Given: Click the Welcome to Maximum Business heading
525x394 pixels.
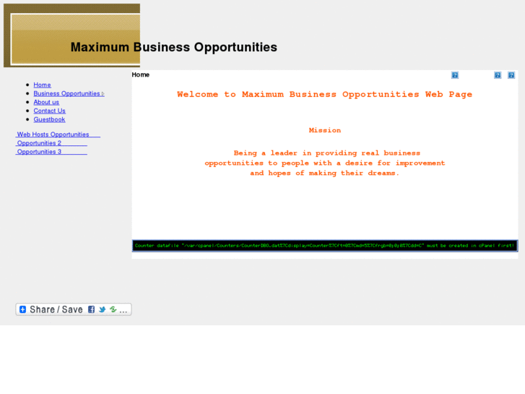Looking at the screenshot, I should pyautogui.click(x=325, y=95).
